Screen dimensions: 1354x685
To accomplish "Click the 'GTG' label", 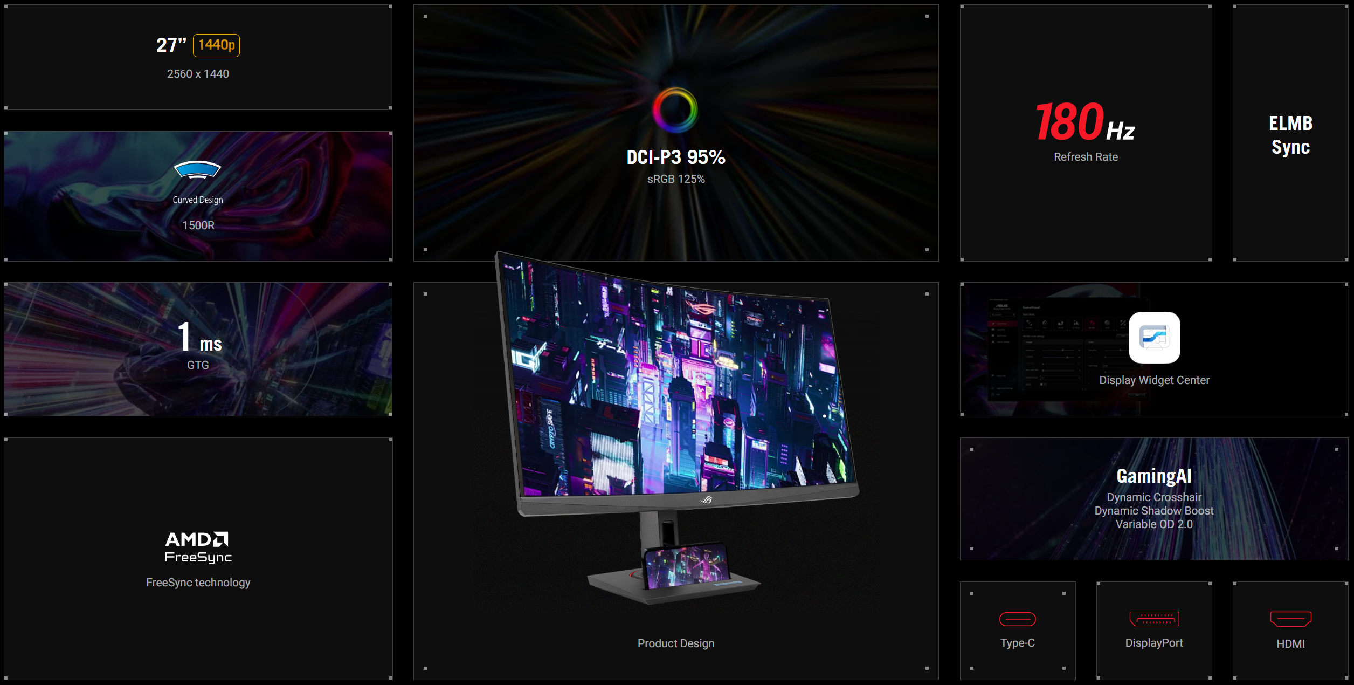I will coord(198,365).
